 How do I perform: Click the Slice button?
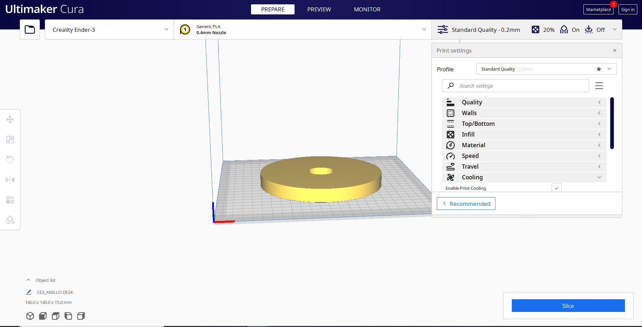568,306
